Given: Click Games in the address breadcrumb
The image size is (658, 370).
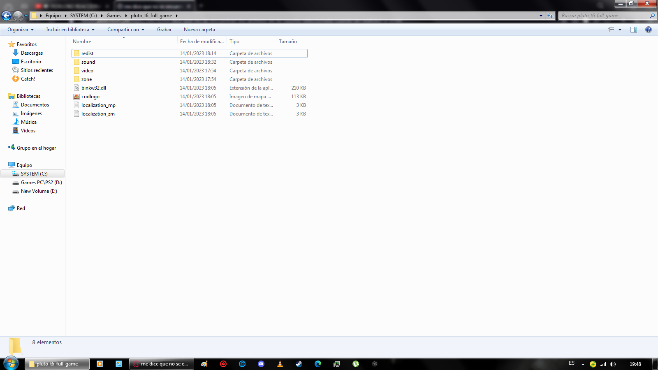Looking at the screenshot, I should tap(114, 16).
